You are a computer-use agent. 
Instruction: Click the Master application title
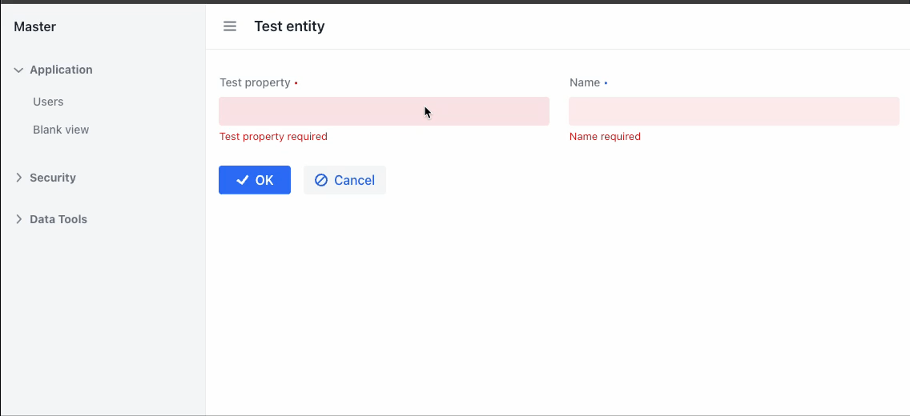[x=34, y=26]
